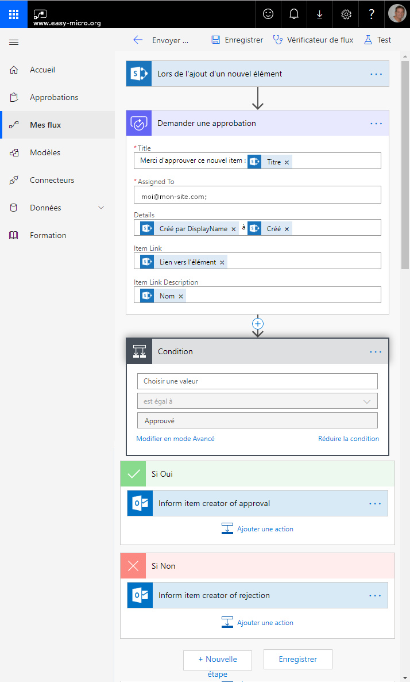Expand Inform item creator of approval

pos(257,503)
